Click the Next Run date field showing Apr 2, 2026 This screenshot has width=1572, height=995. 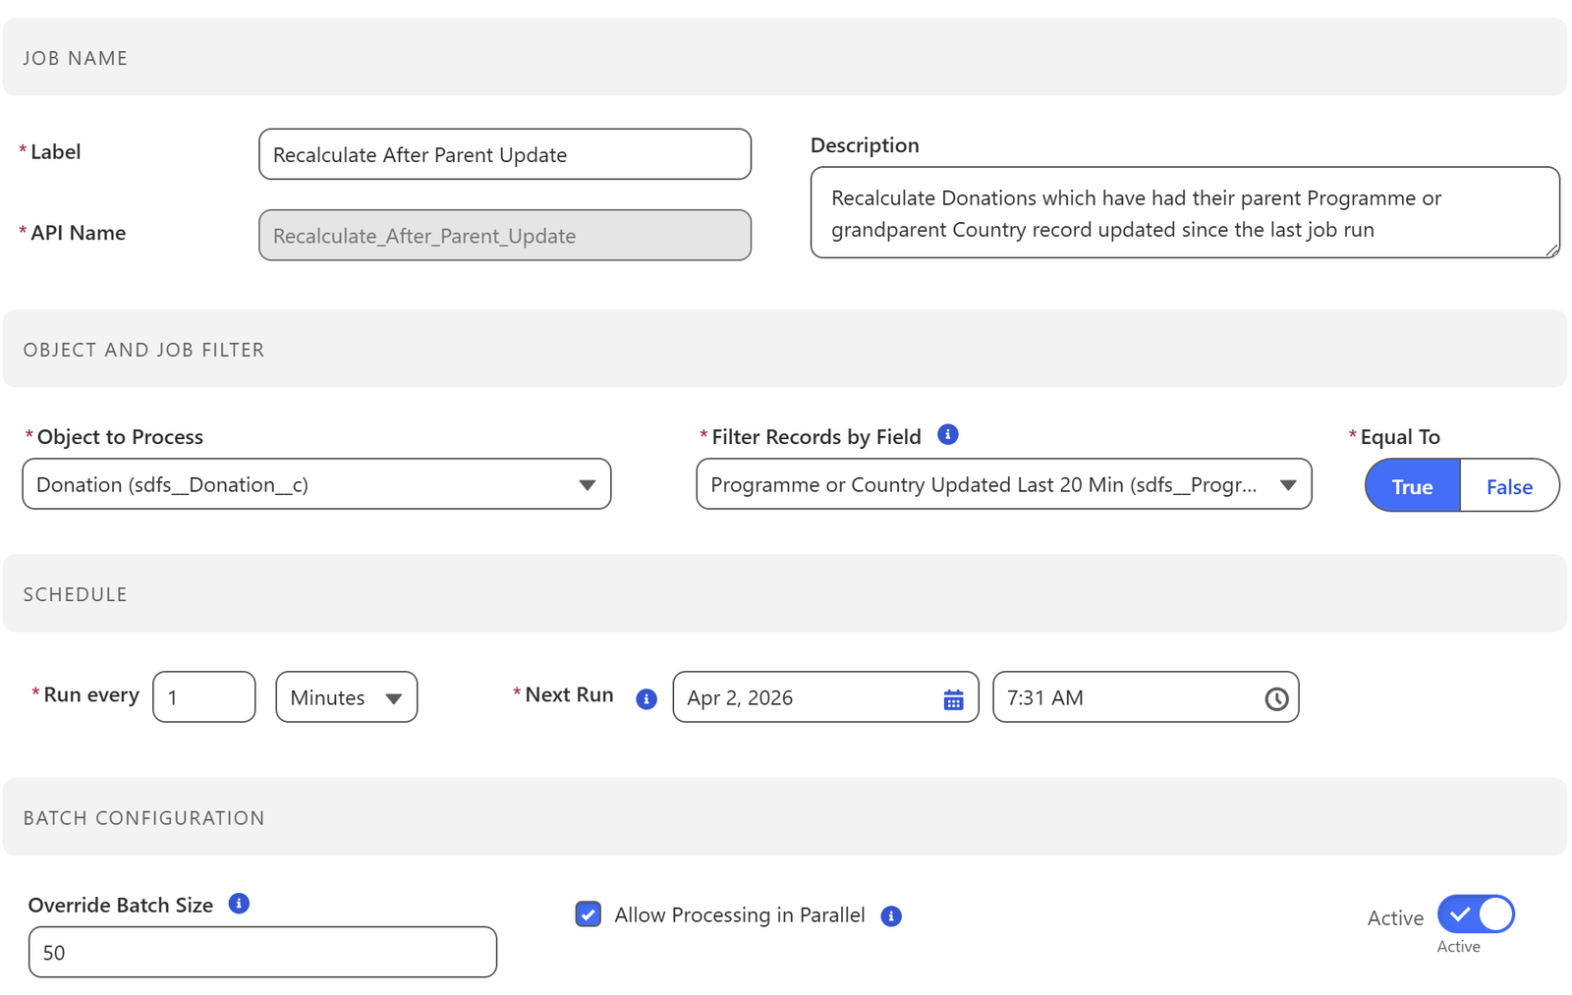(x=825, y=697)
